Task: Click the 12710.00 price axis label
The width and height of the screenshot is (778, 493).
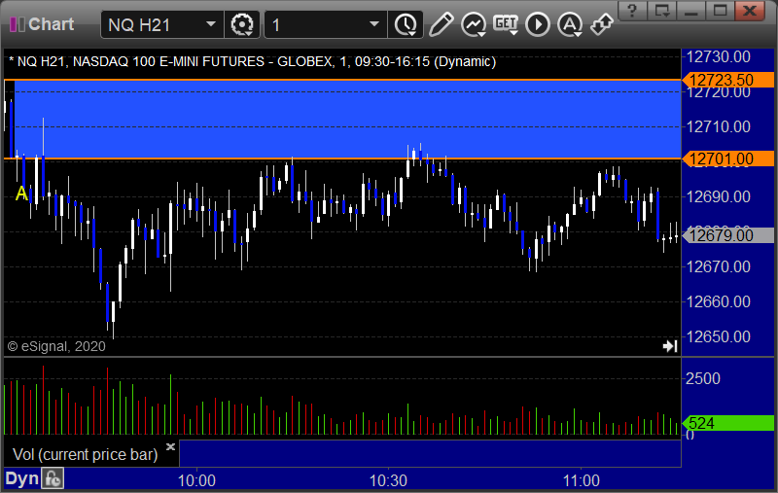Action: [x=718, y=126]
